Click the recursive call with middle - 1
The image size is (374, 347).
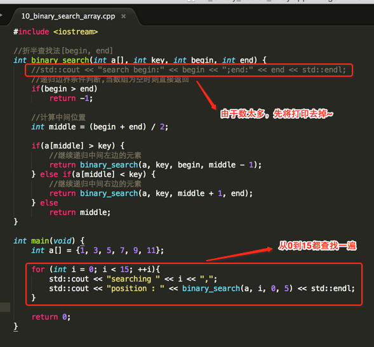pyautogui.click(x=156, y=165)
